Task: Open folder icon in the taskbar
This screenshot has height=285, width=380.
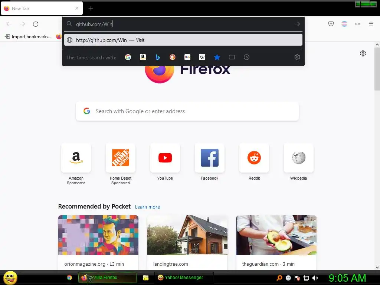Action: (145, 278)
